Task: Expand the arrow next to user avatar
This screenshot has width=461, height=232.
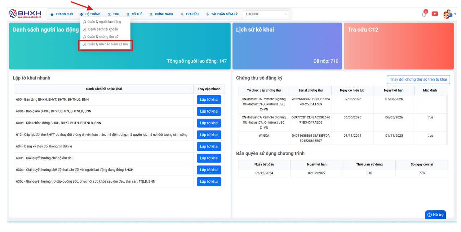Action: 455,14
